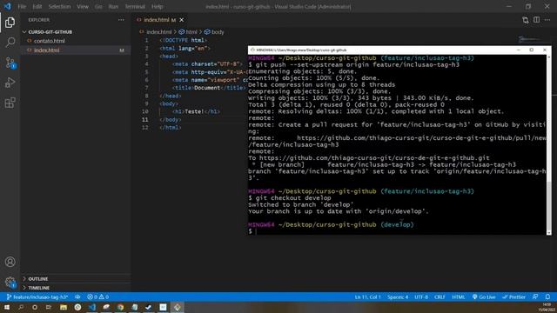Screen dimensions: 557x313
Task: Switch to VS Code taskbar icon
Action: click(x=92, y=307)
